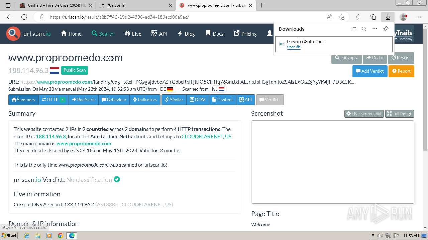
Task: Open the Content tab
Action: (222, 100)
